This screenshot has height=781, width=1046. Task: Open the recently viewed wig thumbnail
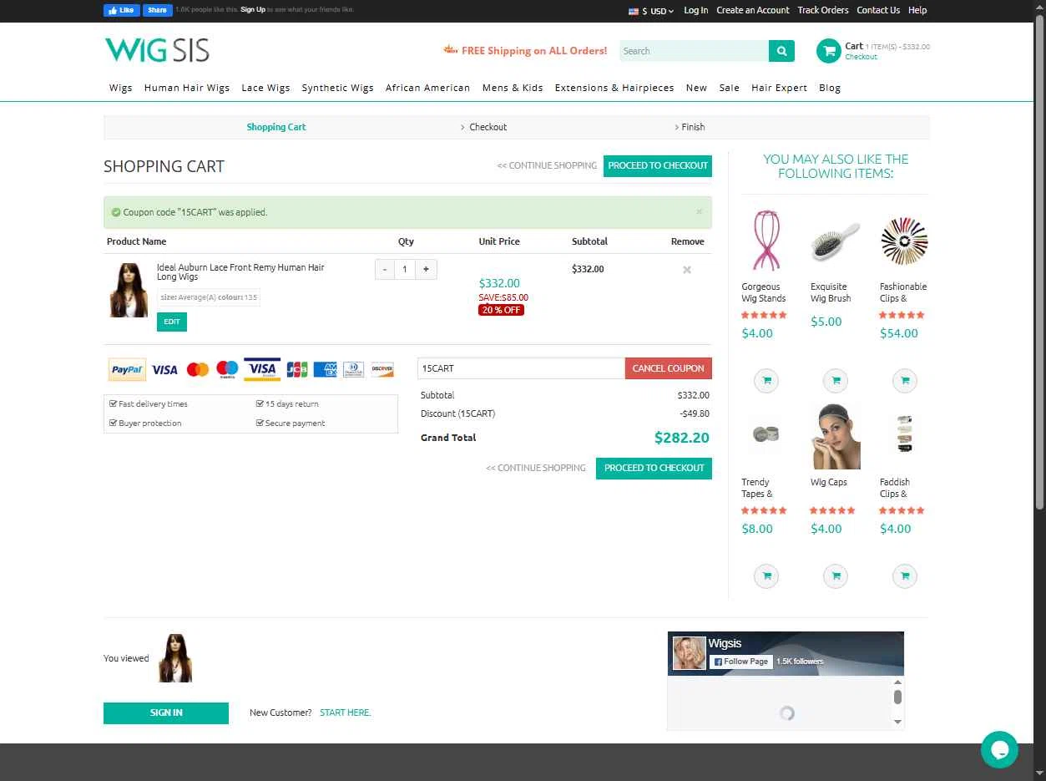point(175,658)
